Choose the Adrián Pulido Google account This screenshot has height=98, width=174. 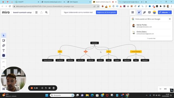151,26
